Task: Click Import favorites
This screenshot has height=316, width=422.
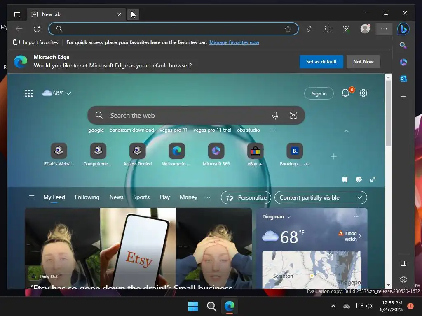Action: [x=35, y=42]
